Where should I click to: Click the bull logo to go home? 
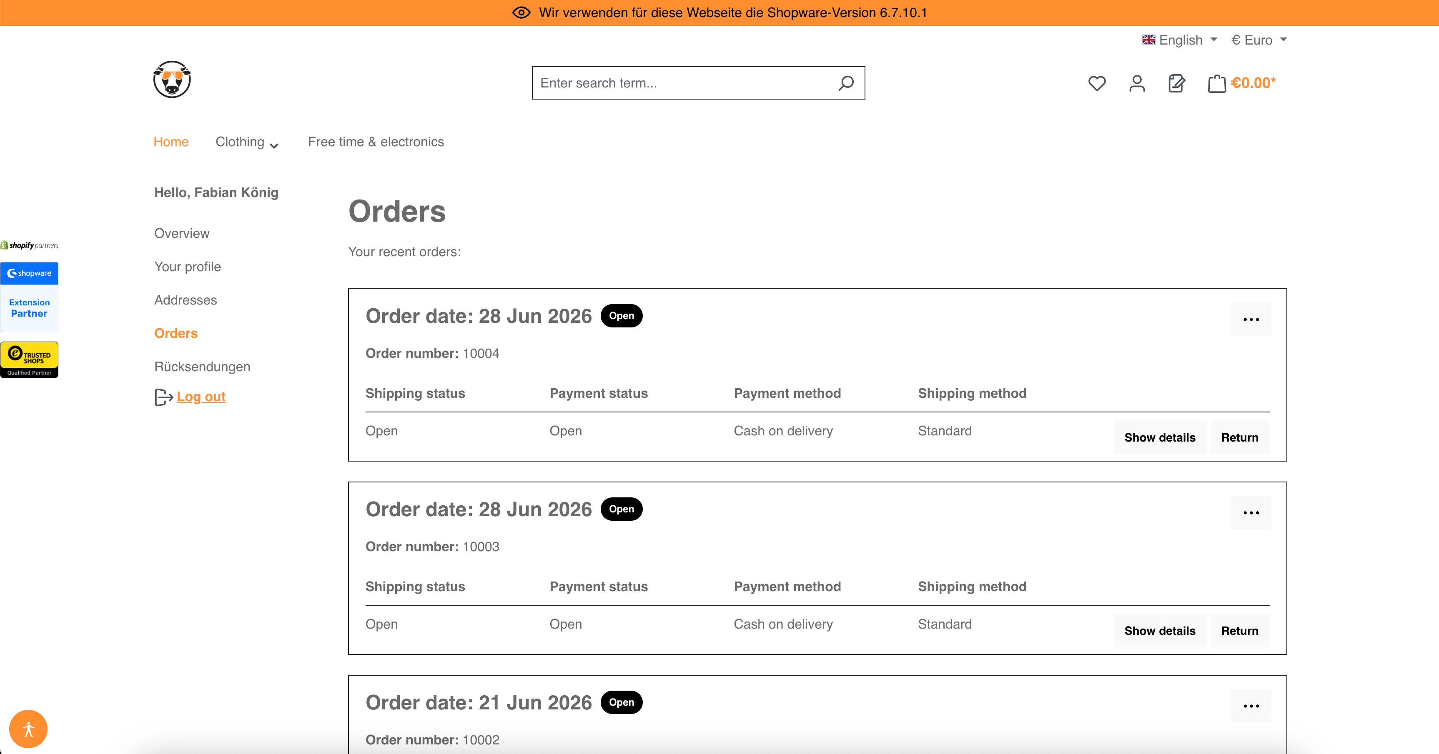(172, 79)
